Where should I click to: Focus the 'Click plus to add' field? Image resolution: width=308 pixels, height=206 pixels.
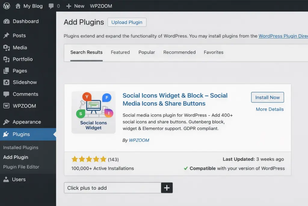113,188
